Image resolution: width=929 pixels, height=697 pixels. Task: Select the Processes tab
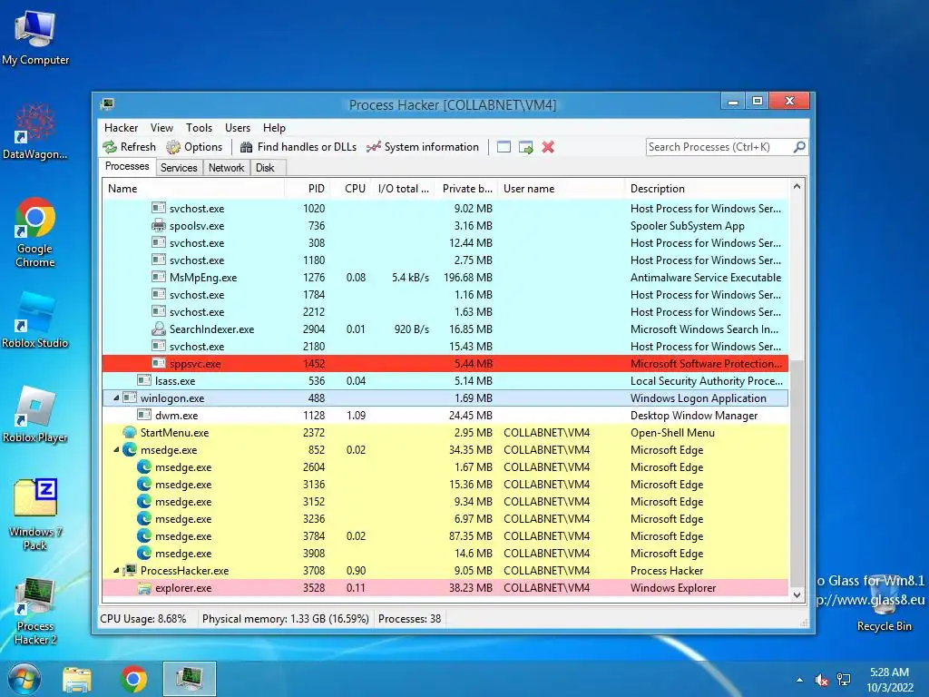coord(127,167)
